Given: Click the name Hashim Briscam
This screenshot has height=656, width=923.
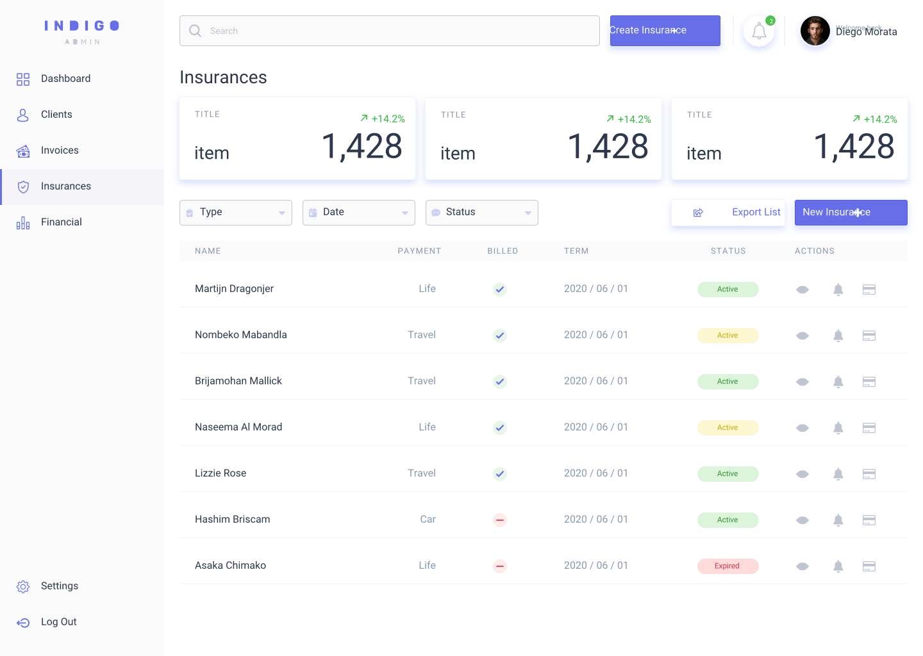Looking at the screenshot, I should click(232, 520).
